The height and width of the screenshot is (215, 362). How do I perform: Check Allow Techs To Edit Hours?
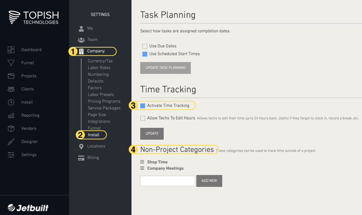click(x=143, y=118)
